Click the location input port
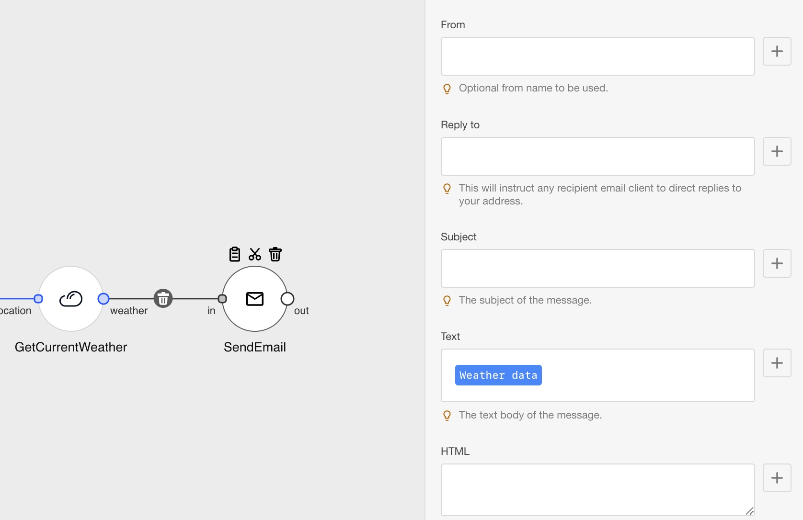 pos(38,299)
